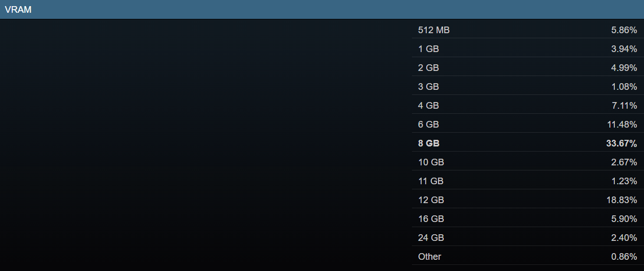
Task: Select the 512 MB row label
Action: click(x=434, y=30)
